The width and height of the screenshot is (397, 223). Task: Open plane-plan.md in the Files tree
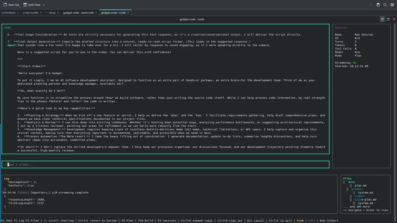(x=365, y=199)
